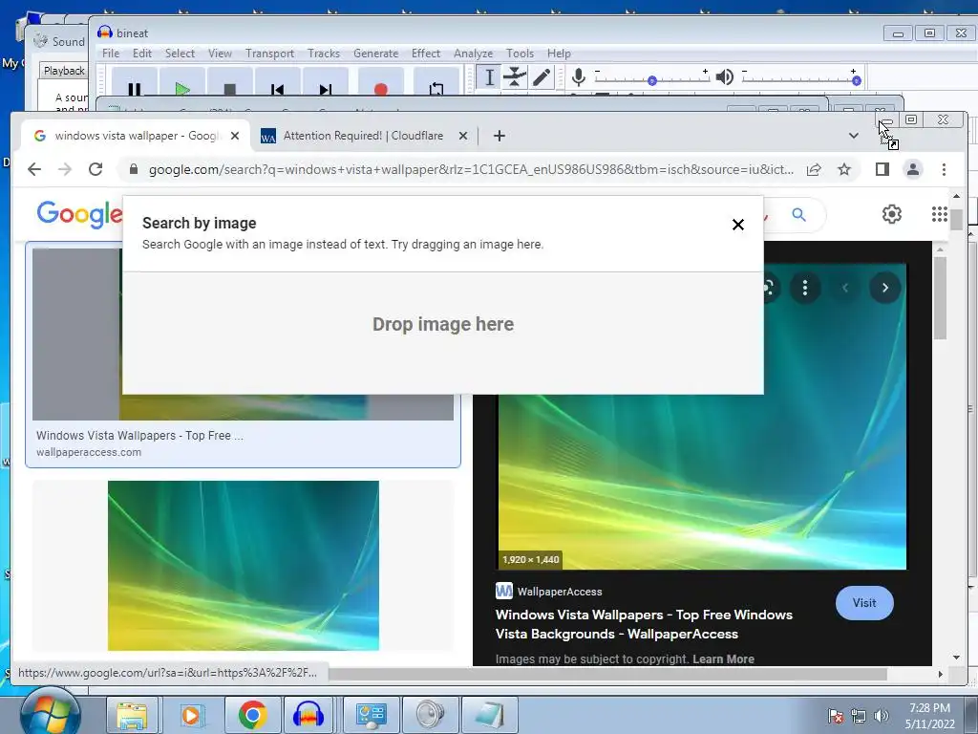
Task: Open Audacity View menu
Action: [220, 54]
